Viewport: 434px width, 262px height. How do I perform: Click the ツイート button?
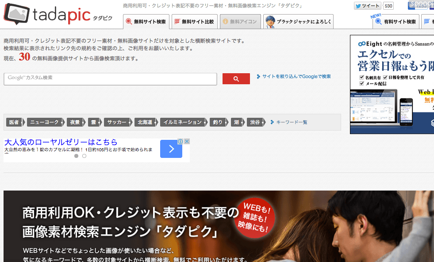[367, 6]
